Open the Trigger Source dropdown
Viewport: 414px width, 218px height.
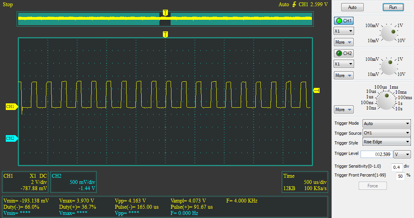(x=387, y=133)
